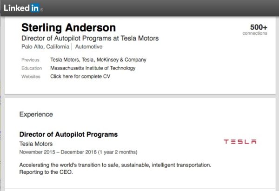Open Director of Autopilot Programs job title
Image resolution: width=279 pixels, height=191 pixels.
68,134
